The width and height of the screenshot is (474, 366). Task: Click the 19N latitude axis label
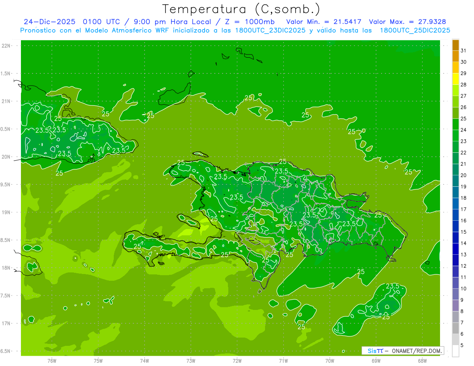pyautogui.click(x=6, y=212)
